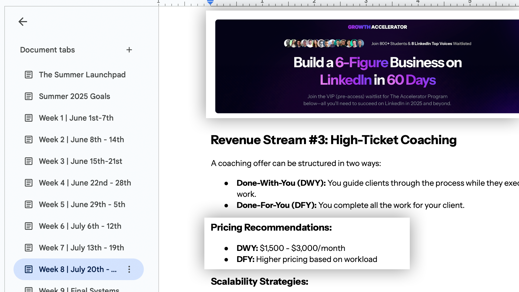
Task: Click the page icon beside Week 7 tab
Action: click(29, 248)
